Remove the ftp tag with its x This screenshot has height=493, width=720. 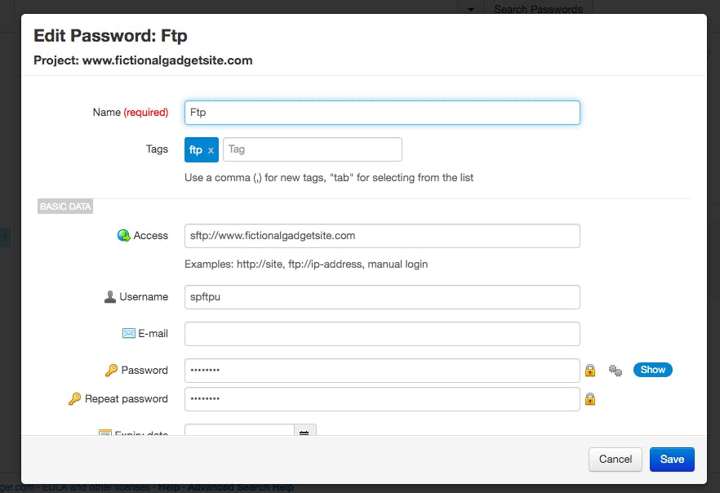coord(211,150)
